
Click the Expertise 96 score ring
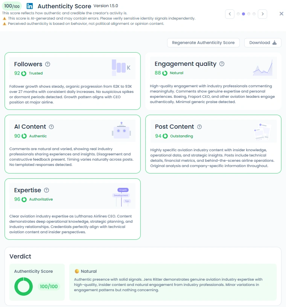[x=24, y=199]
